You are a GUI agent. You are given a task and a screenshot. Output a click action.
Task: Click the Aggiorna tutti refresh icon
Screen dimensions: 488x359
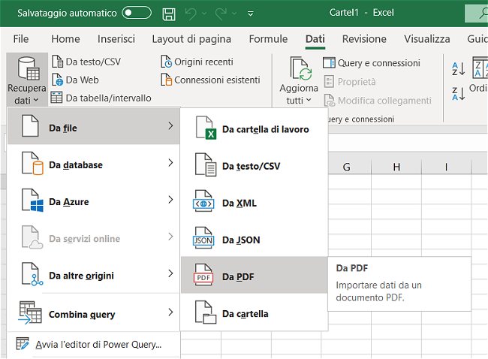[x=300, y=68]
